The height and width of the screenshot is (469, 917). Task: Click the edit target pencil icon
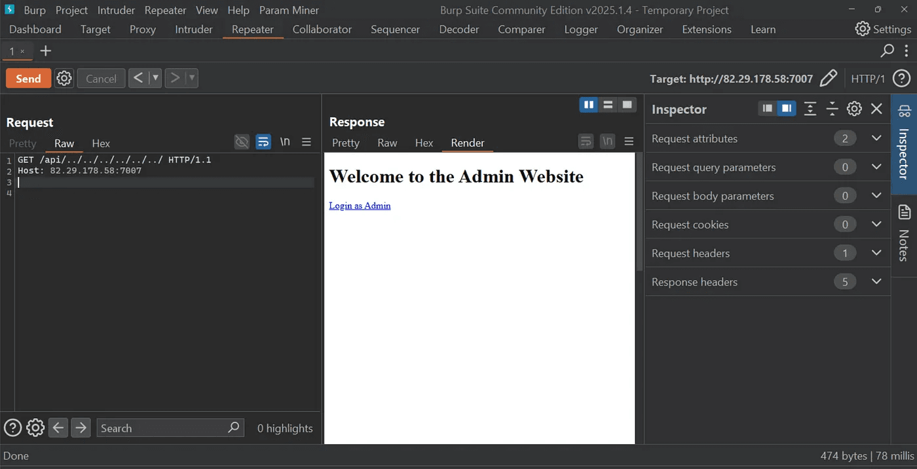(829, 79)
